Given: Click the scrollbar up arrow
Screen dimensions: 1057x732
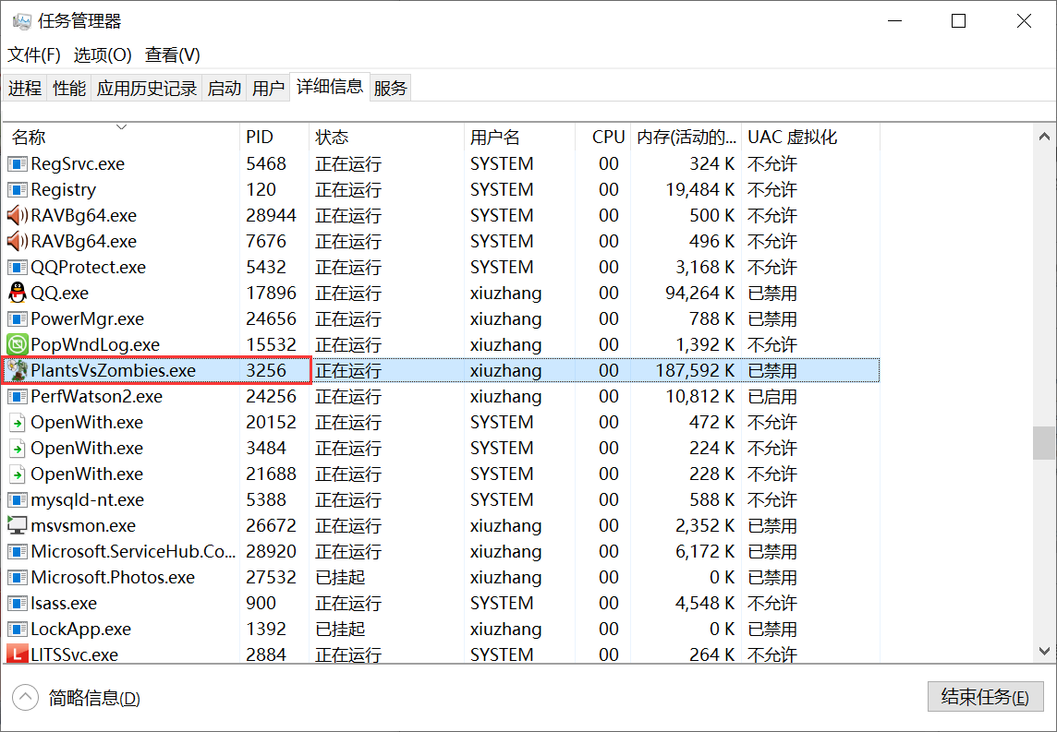Looking at the screenshot, I should pos(1044,137).
